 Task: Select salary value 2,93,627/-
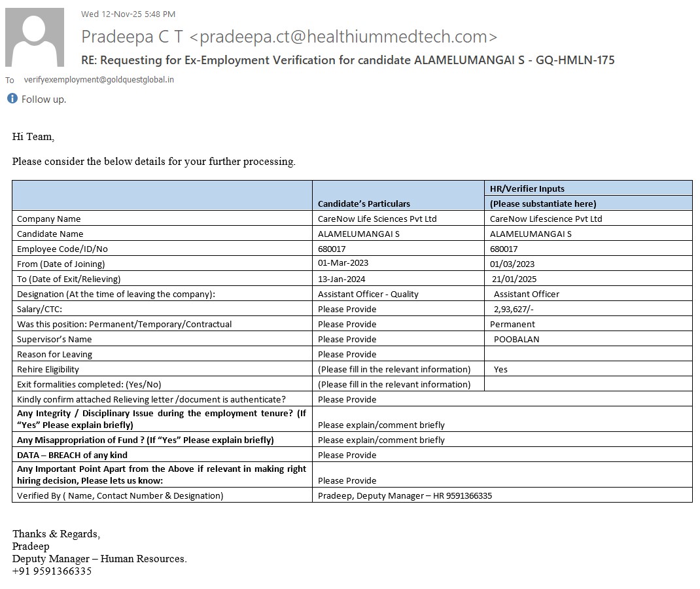(514, 309)
